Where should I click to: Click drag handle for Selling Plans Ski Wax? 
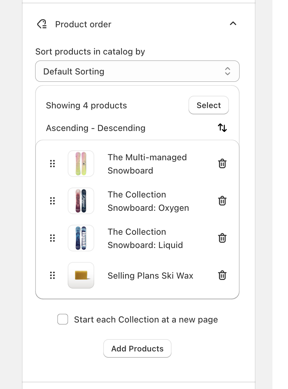[52, 275]
